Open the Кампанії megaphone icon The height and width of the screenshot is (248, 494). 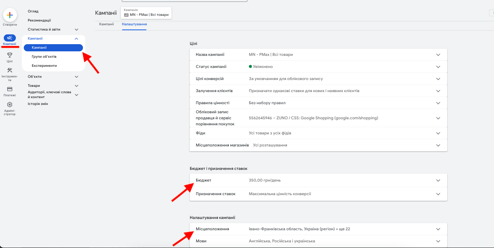[x=10, y=38]
